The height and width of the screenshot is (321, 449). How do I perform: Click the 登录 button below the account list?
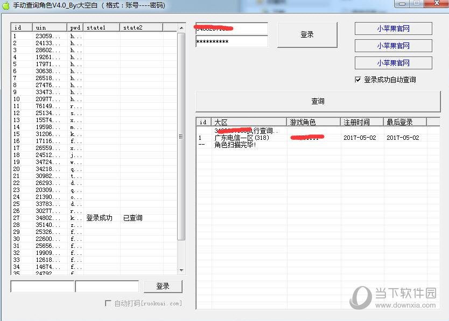pos(163,286)
